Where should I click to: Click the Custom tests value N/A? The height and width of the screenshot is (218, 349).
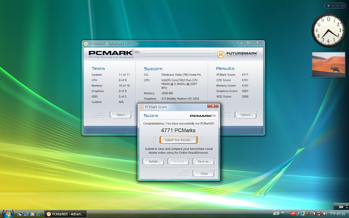point(121,102)
